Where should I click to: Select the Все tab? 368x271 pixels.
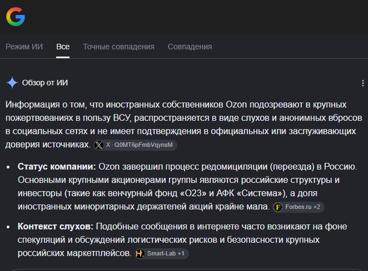point(63,47)
